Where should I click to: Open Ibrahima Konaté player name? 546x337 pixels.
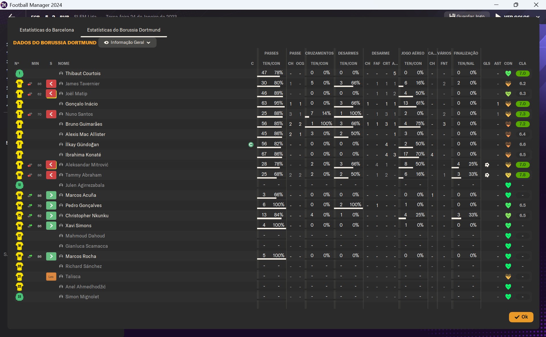coord(83,155)
